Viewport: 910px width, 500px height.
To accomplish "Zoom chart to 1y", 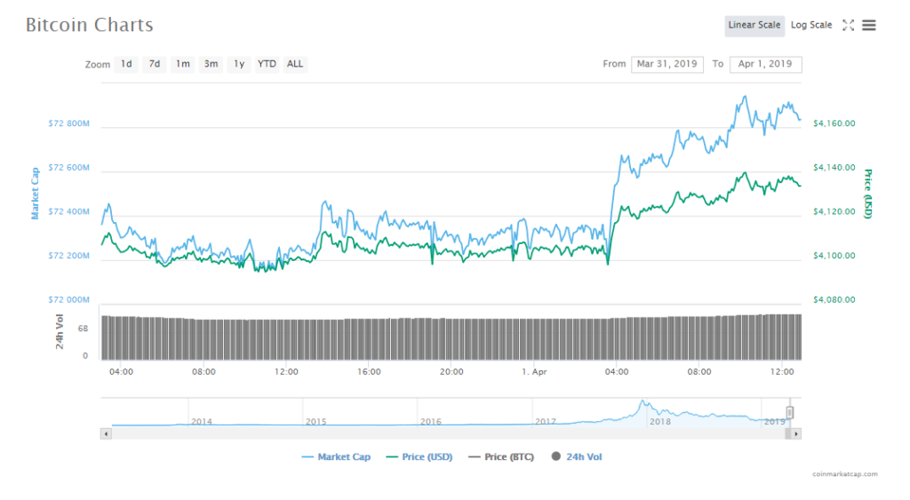I will coord(238,64).
